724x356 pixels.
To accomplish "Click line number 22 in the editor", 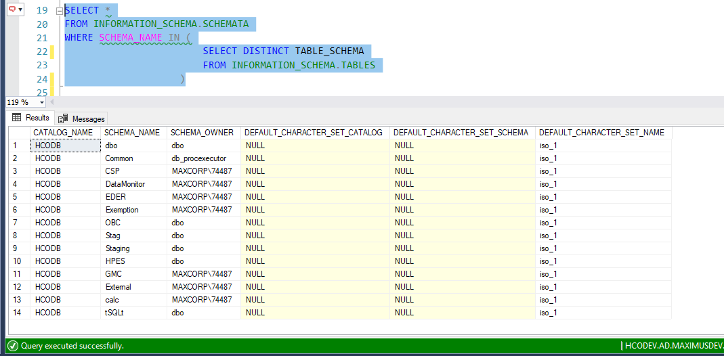I will point(42,51).
